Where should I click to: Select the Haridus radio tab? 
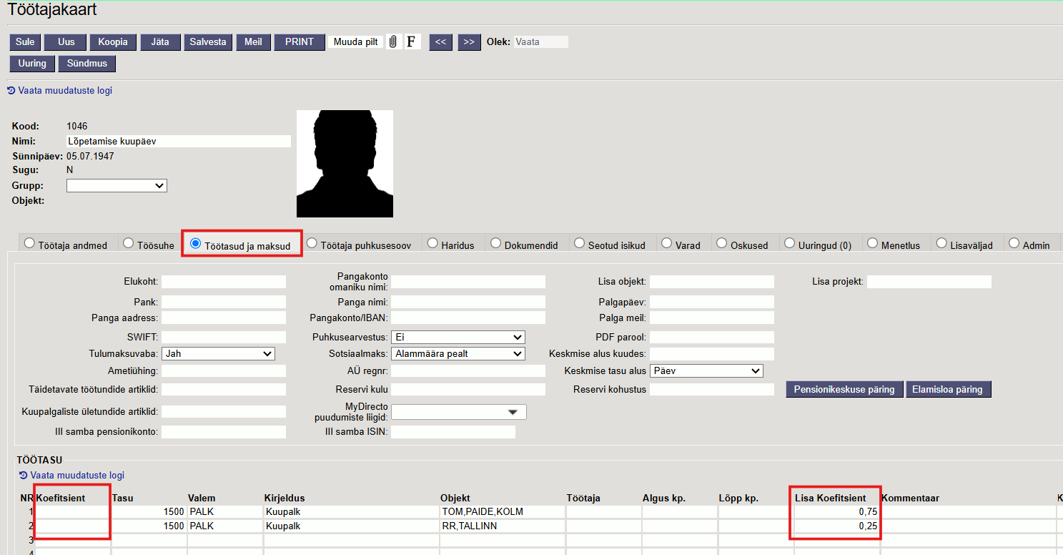coord(432,244)
